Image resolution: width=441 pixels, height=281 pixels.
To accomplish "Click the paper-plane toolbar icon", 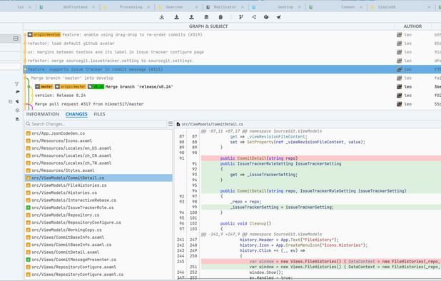I will pos(278,17).
